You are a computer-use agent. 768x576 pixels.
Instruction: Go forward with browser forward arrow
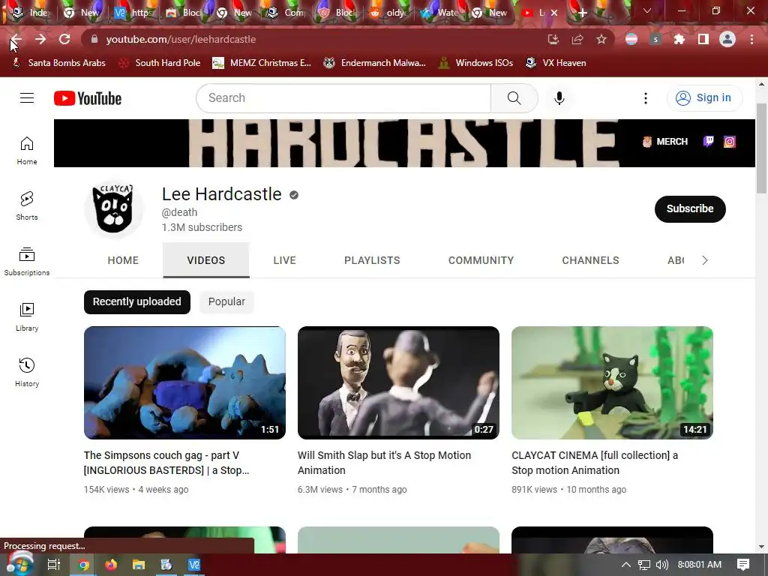(40, 39)
